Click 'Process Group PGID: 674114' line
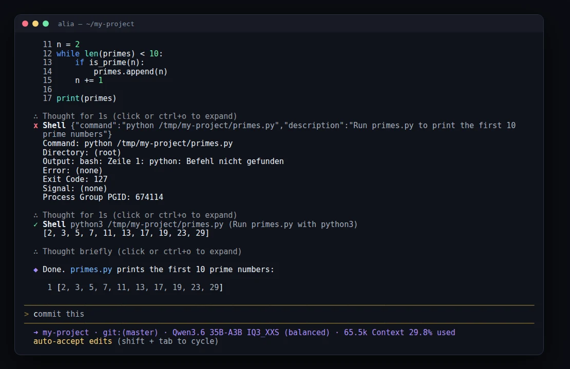Viewport: 570px width, 369px height. click(103, 197)
